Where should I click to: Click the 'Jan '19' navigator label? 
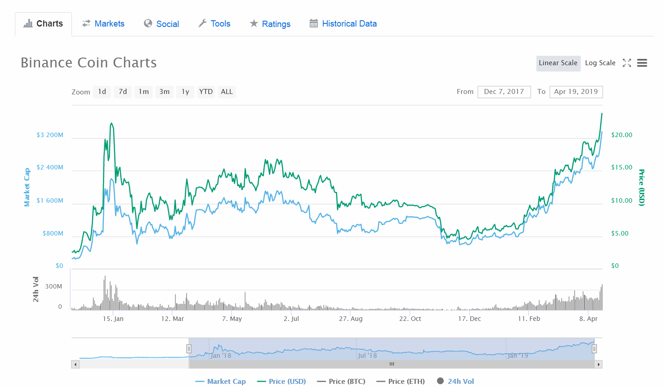tap(518, 356)
